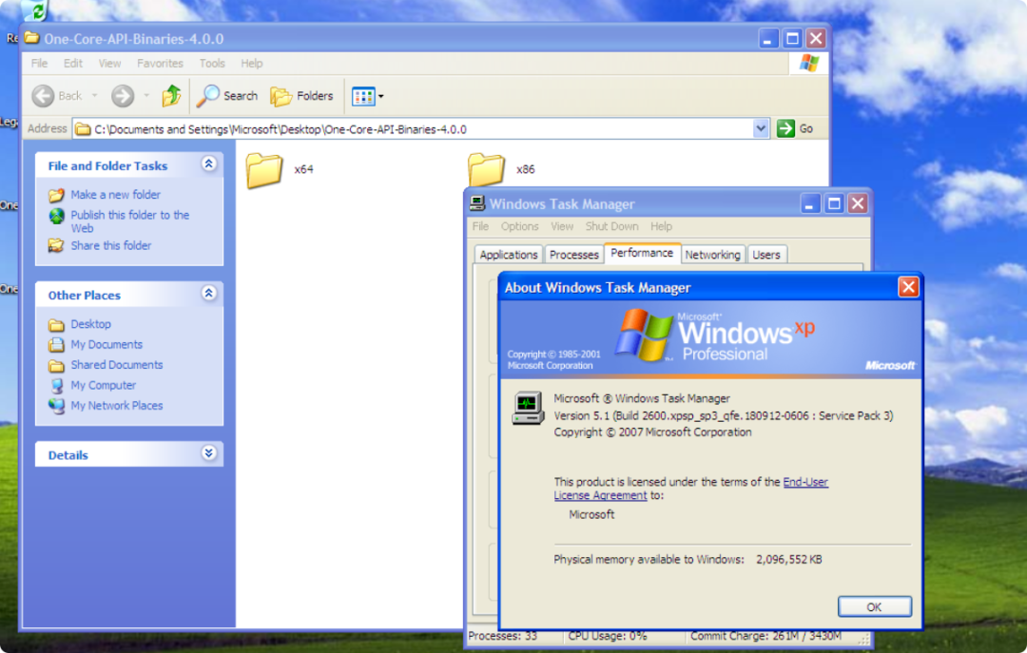Open the Views dropdown in toolbar
This screenshot has height=653, width=1027.
368,96
